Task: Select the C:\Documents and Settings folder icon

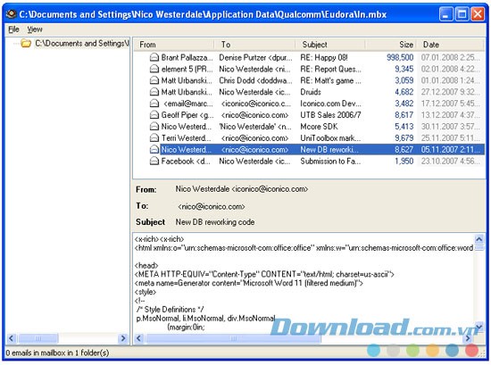Action: click(x=26, y=43)
